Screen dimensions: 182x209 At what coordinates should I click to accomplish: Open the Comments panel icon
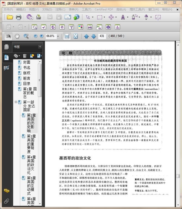(x=7, y=191)
